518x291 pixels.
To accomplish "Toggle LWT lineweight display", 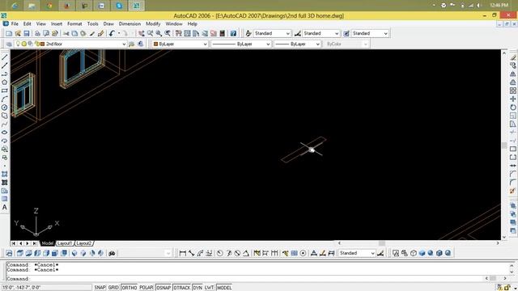I will coord(209,288).
